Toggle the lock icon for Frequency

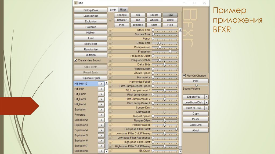coord(111,52)
